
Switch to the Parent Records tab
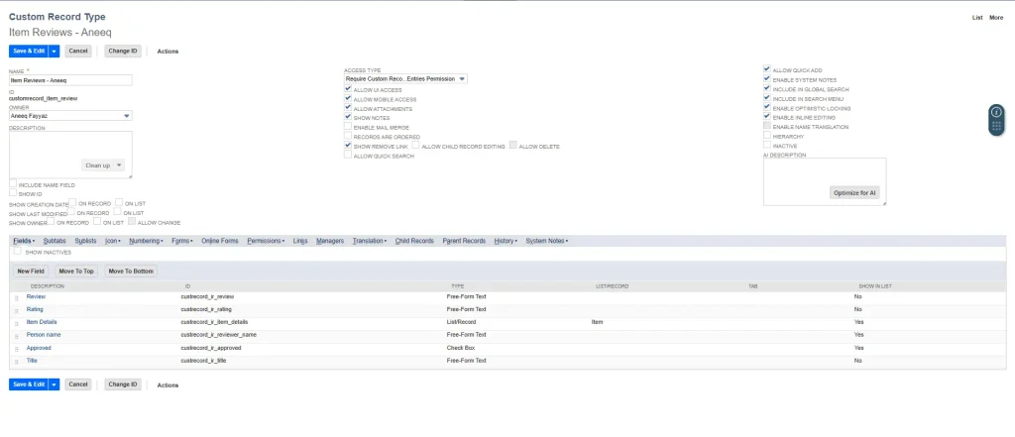click(x=464, y=241)
